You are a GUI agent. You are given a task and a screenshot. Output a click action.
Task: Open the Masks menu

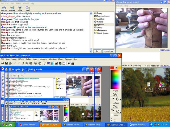click(61, 59)
